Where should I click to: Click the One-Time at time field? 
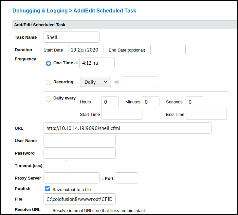pos(97,63)
